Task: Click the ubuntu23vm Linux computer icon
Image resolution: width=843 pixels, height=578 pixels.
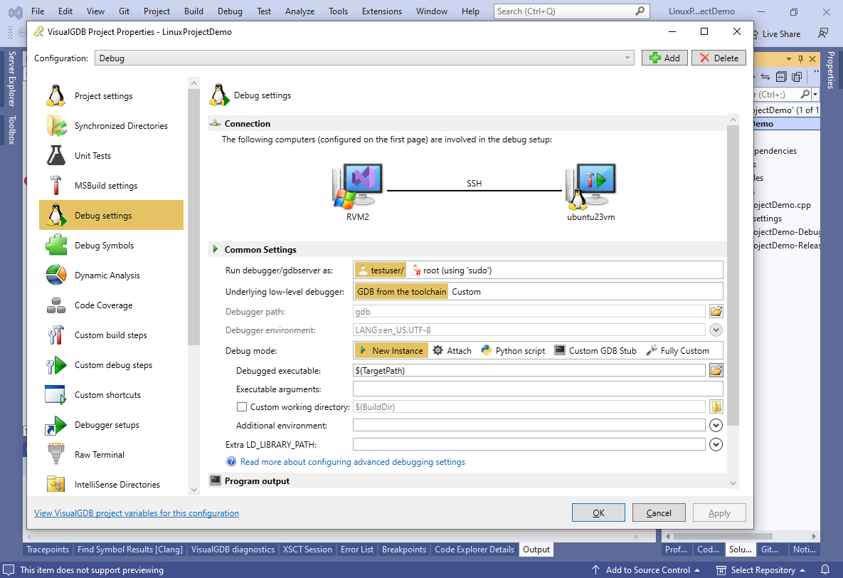Action: (x=590, y=186)
